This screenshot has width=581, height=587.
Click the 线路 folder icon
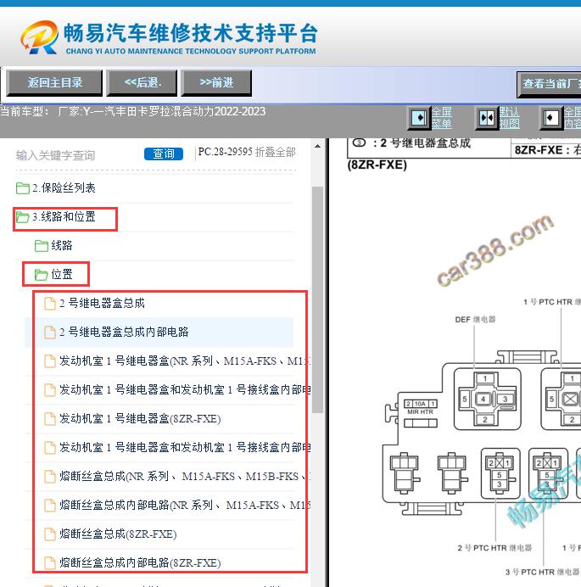(x=42, y=246)
